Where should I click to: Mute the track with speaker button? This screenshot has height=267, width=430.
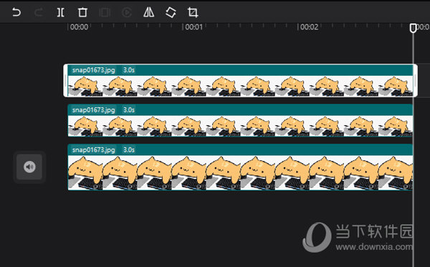(x=29, y=167)
